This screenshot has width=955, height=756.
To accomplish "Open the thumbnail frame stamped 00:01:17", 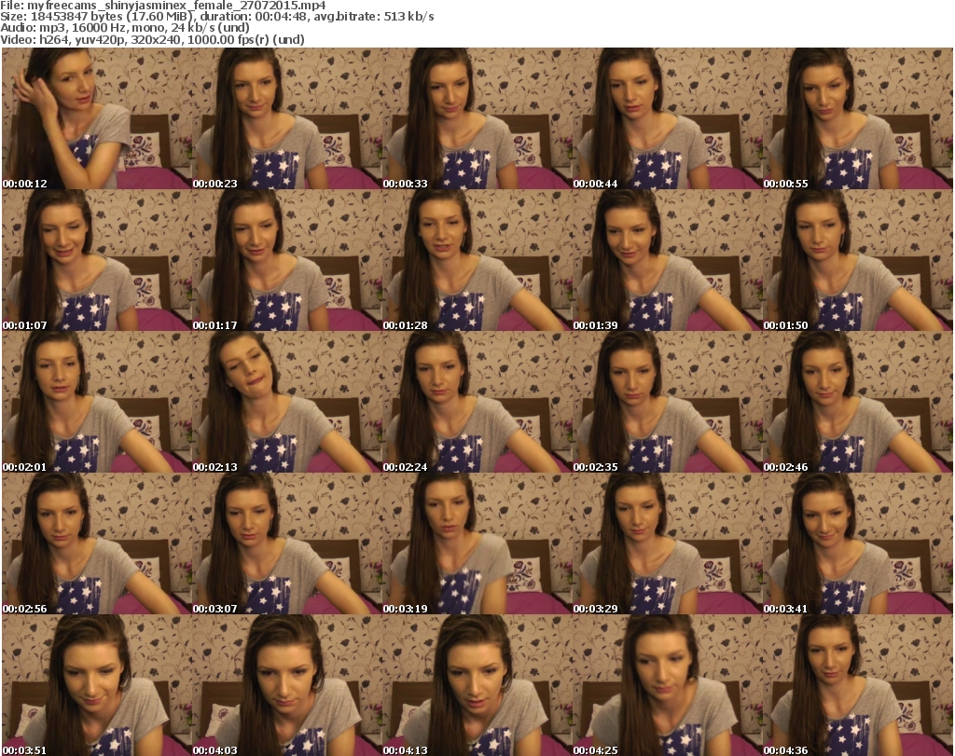I will pyautogui.click(x=287, y=260).
